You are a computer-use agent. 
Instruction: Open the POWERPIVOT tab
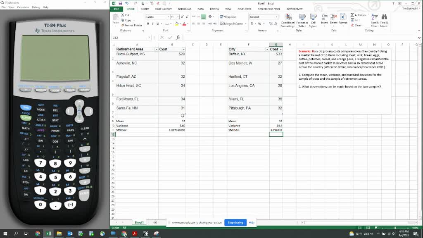(x=294, y=9)
